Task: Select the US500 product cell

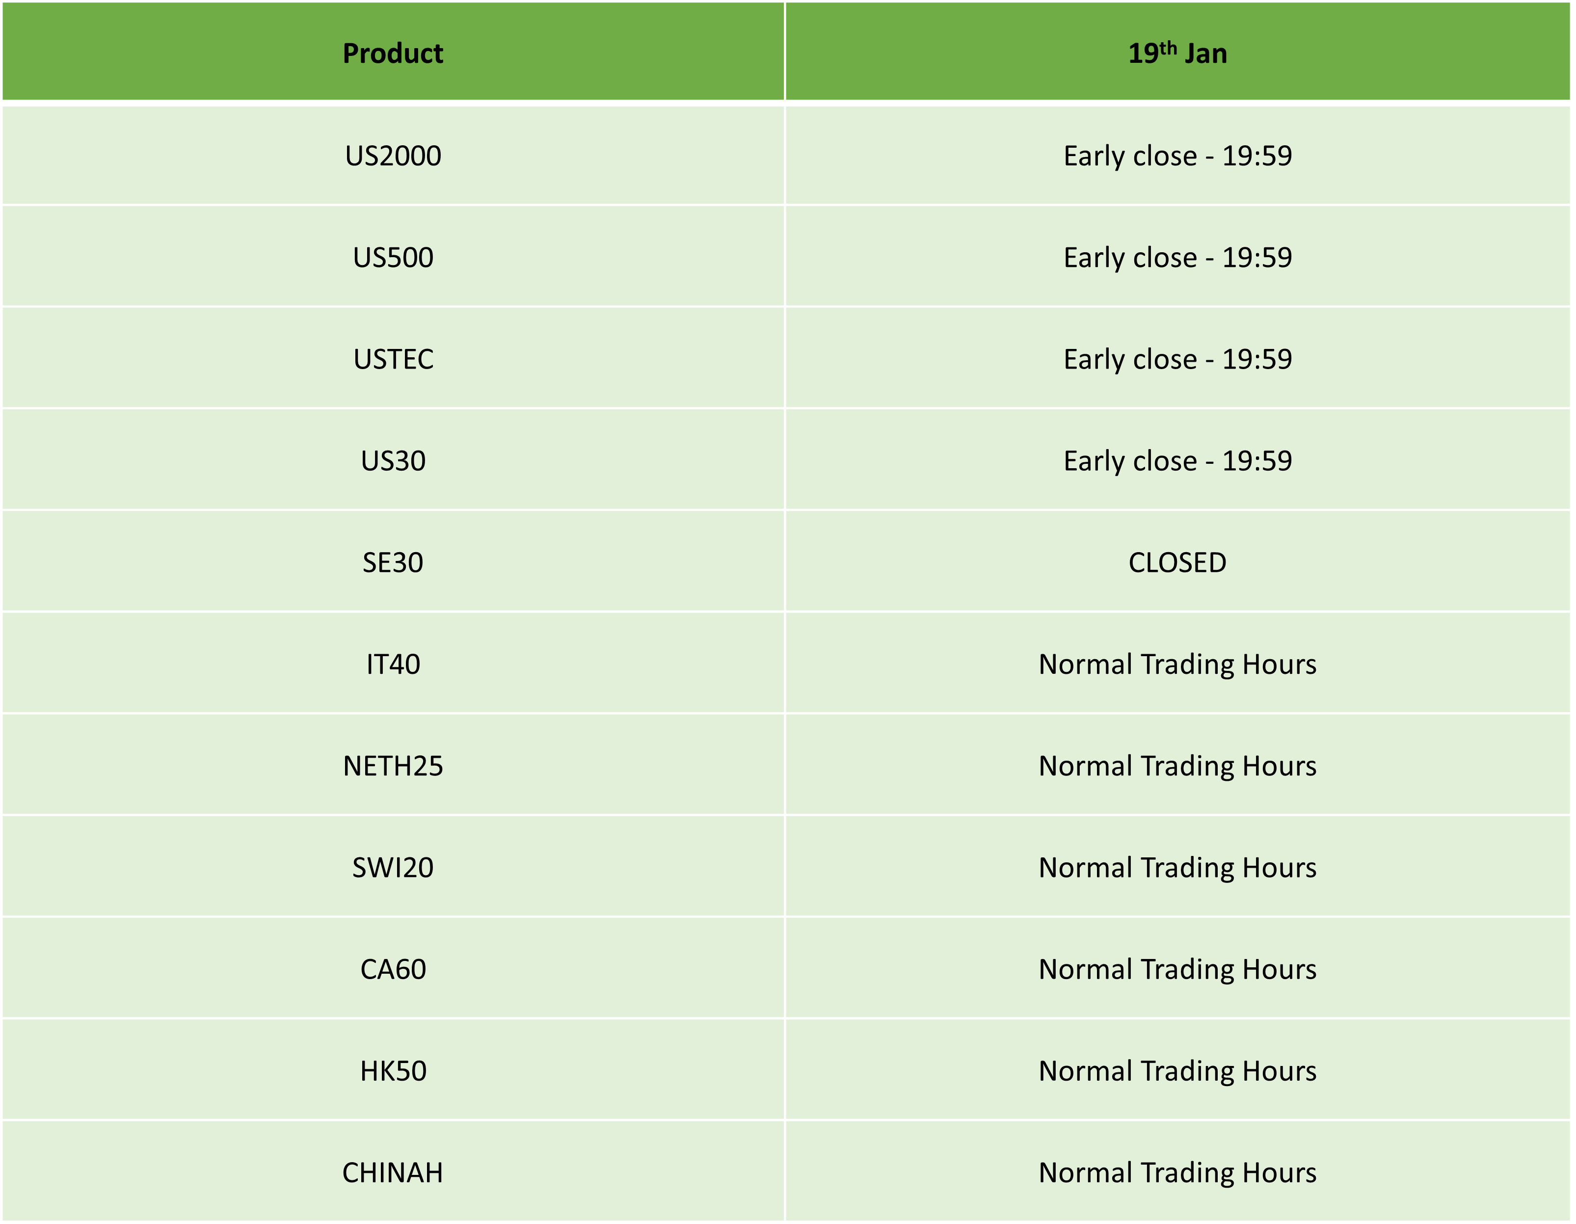Action: point(393,258)
